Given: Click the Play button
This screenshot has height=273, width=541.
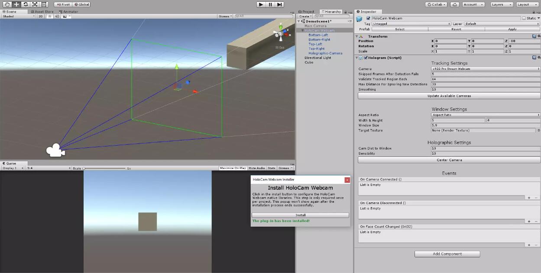Looking at the screenshot, I should click(x=261, y=4).
